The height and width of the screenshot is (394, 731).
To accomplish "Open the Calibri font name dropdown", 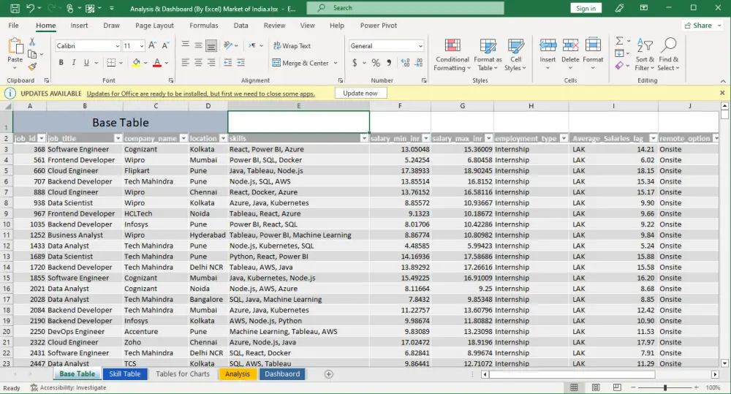I will [118, 46].
